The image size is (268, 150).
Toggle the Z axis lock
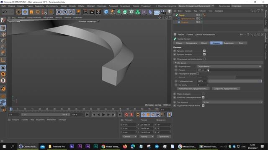click(72, 12)
